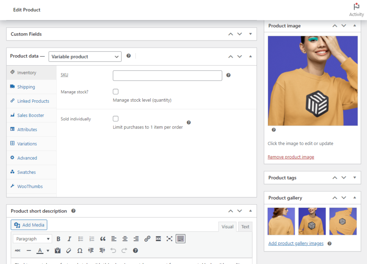Enter distraction-free fullscreen writing mode
367x264 pixels.
(169, 239)
